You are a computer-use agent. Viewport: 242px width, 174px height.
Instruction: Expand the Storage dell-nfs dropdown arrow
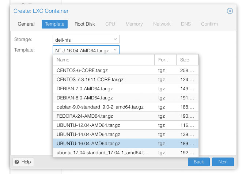pos(115,39)
